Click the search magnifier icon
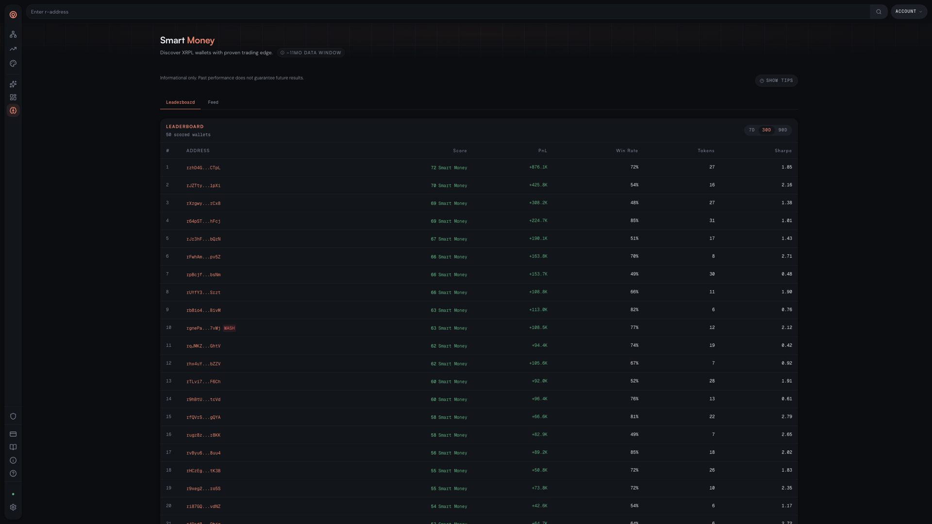This screenshot has width=932, height=524. (879, 12)
